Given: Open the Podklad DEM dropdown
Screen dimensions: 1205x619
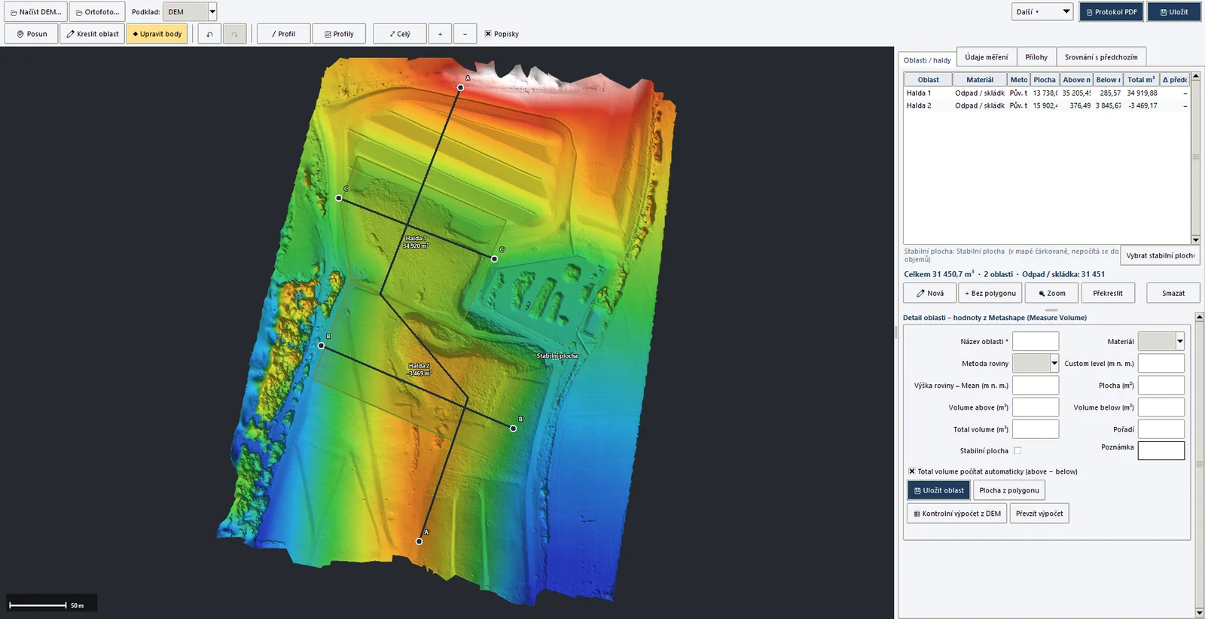Looking at the screenshot, I should coord(190,12).
